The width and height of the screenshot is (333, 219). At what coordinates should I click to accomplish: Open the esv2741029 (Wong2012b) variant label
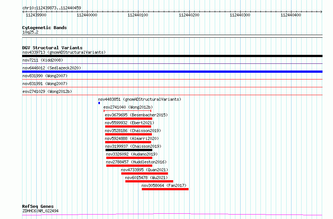pyautogui.click(x=47, y=91)
